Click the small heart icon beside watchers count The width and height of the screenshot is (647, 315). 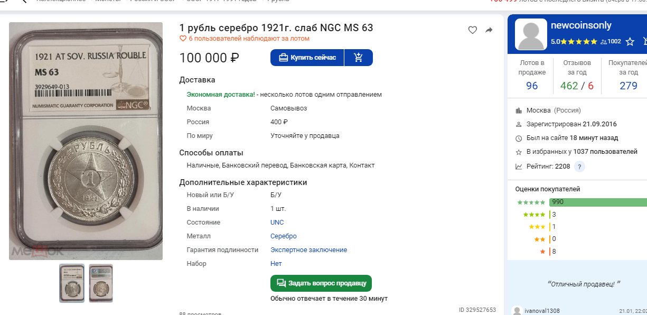pos(183,39)
